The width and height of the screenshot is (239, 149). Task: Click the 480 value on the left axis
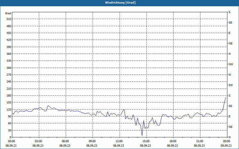9,26
